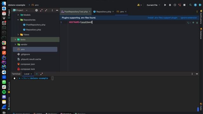The height and width of the screenshot is (114, 203).
Task: Open PostRepository.php in the tree
Action: 34,25
